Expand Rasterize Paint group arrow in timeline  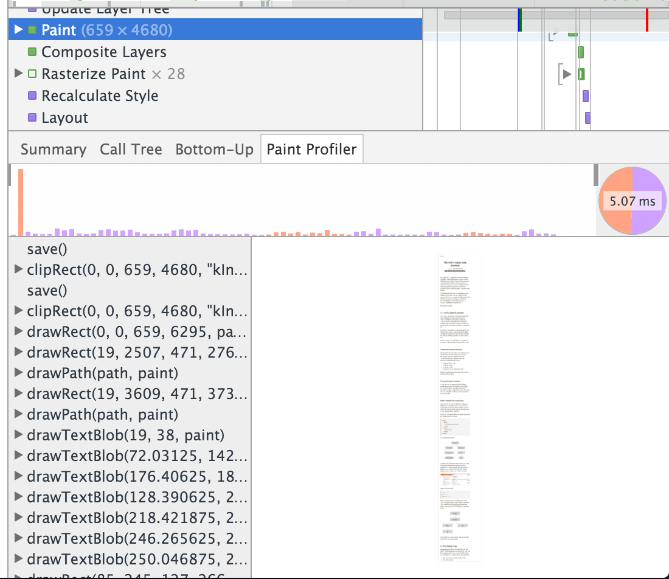tap(567, 74)
